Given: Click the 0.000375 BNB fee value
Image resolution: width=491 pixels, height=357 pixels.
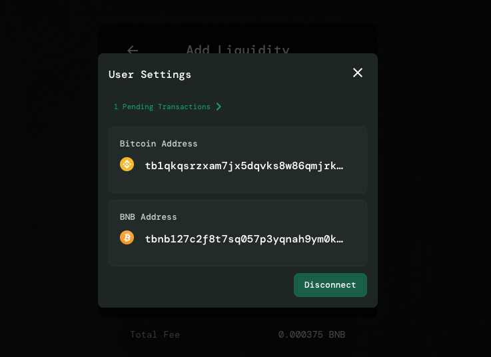Looking at the screenshot, I should point(312,334).
